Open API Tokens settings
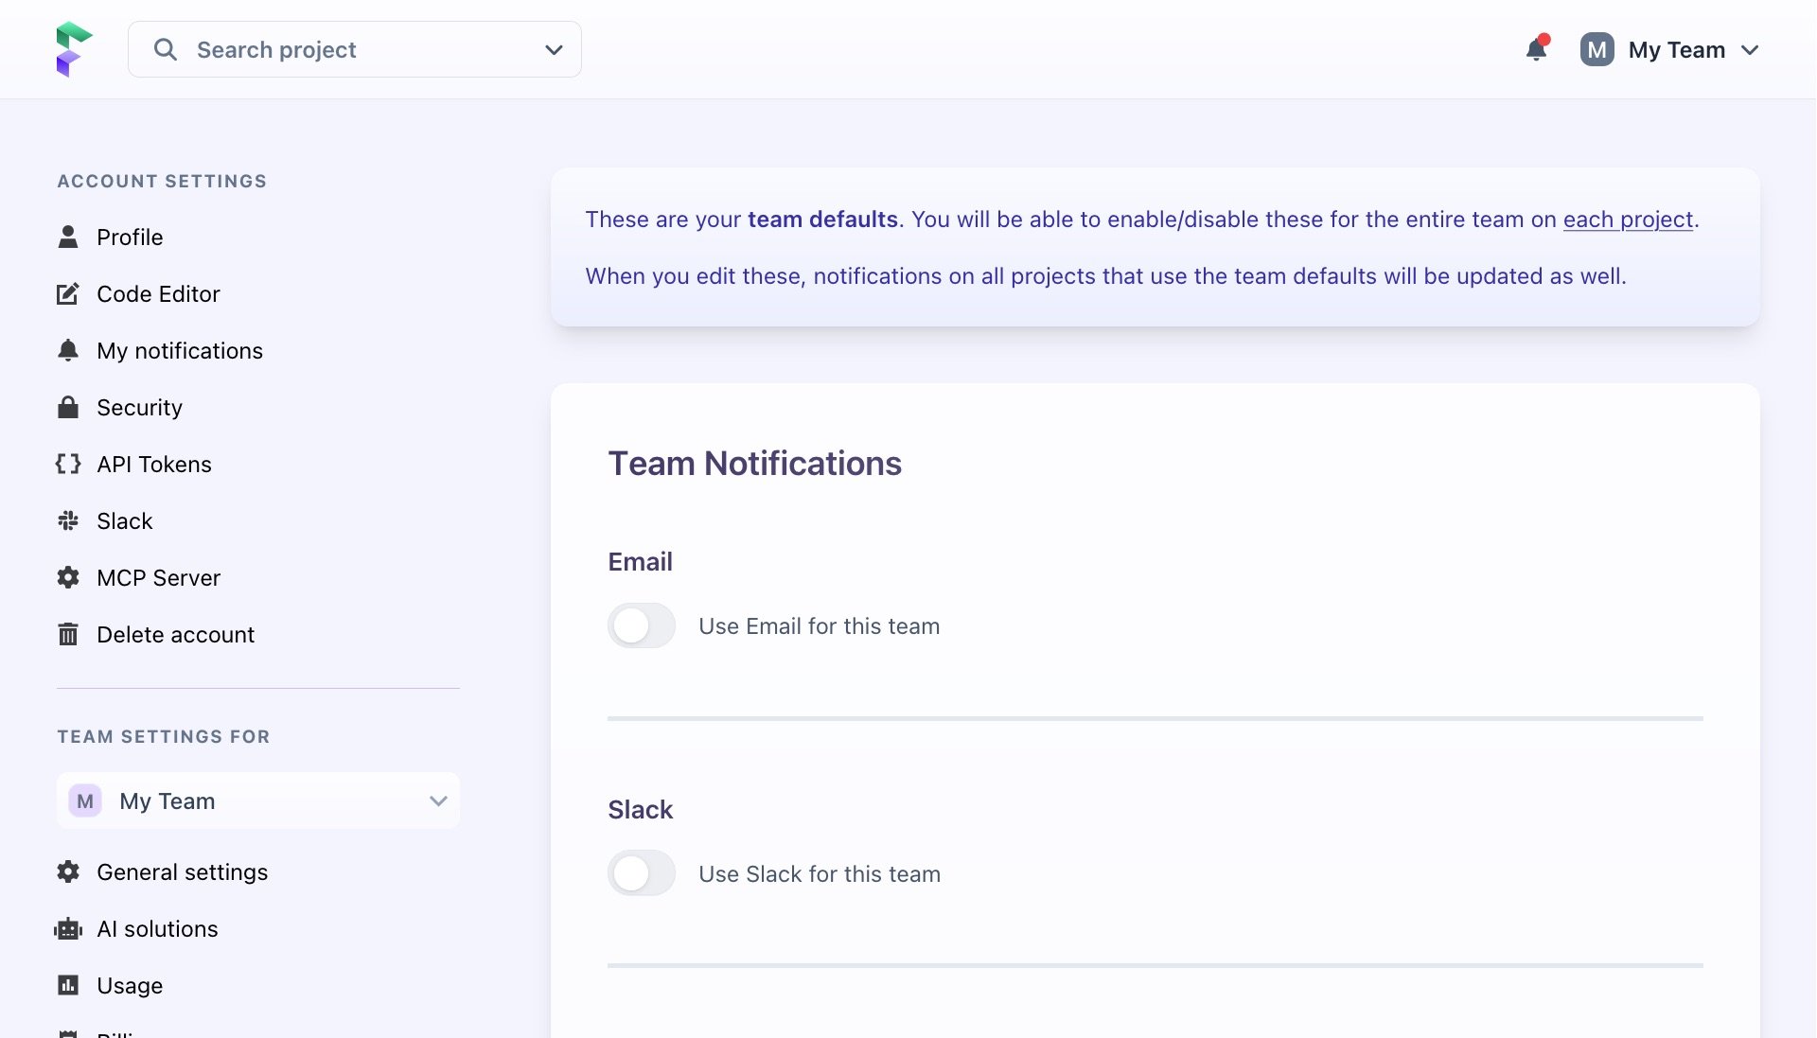The image size is (1817, 1038). click(x=153, y=464)
